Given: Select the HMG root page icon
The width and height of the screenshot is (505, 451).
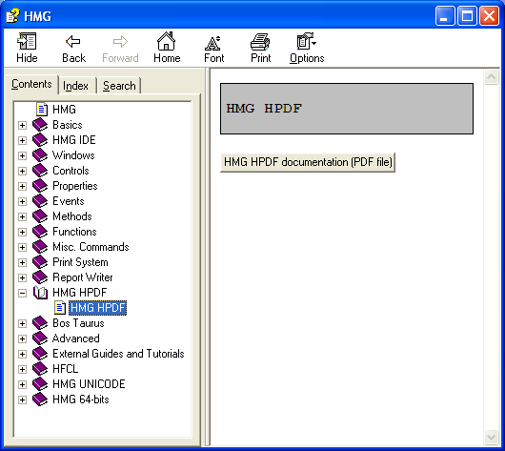Looking at the screenshot, I should click(x=42, y=110).
